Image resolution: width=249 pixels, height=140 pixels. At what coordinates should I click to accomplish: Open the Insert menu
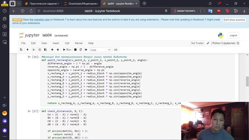point(56,43)
